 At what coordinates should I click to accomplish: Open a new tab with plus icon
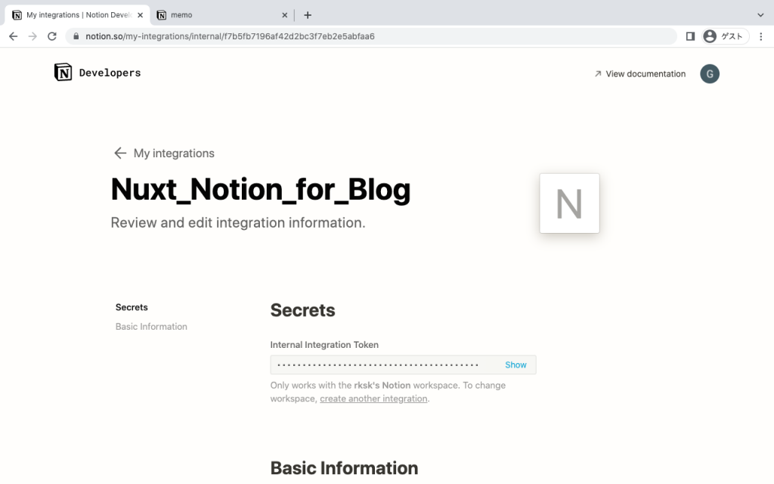pyautogui.click(x=308, y=15)
